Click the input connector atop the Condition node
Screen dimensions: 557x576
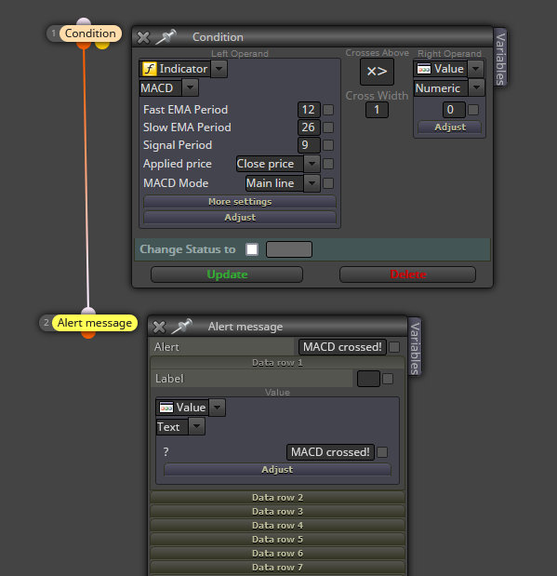click(84, 21)
